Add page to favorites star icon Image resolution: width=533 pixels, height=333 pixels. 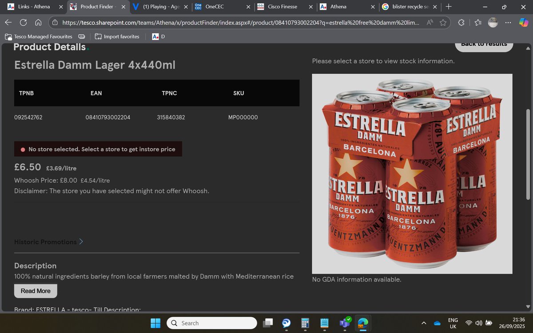point(443,23)
